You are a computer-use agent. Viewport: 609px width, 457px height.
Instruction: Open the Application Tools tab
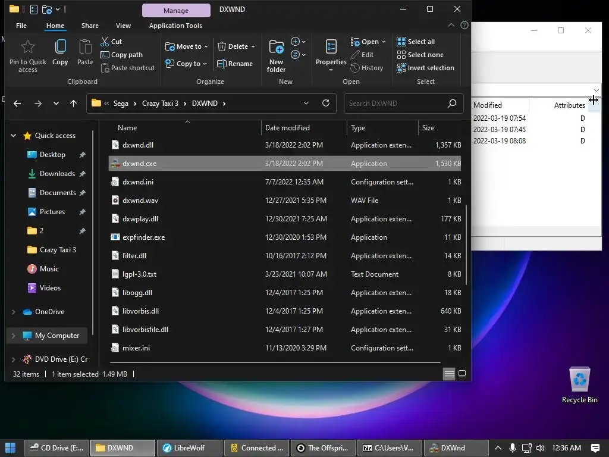tap(175, 26)
